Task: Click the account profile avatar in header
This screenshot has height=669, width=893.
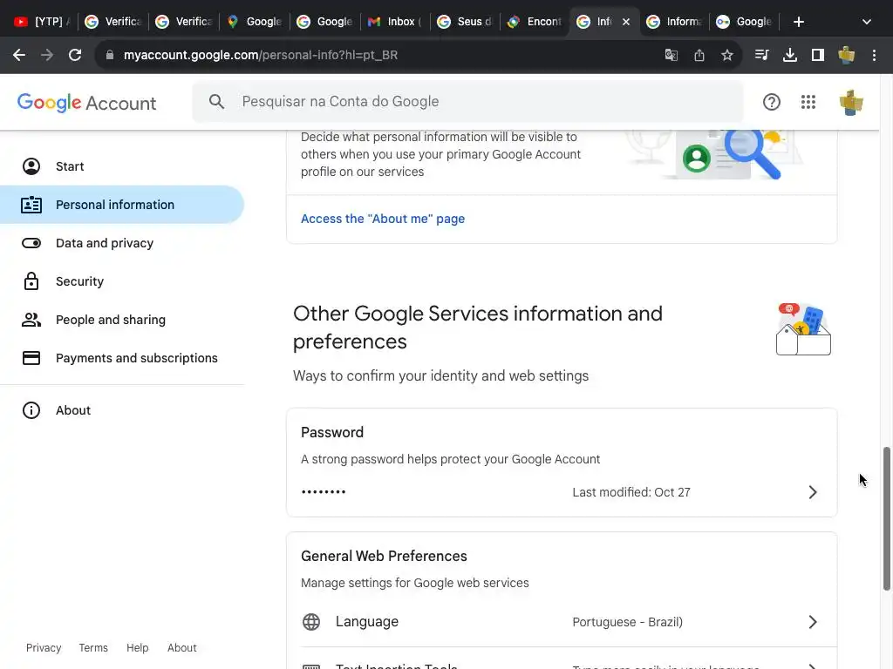Action: [850, 102]
